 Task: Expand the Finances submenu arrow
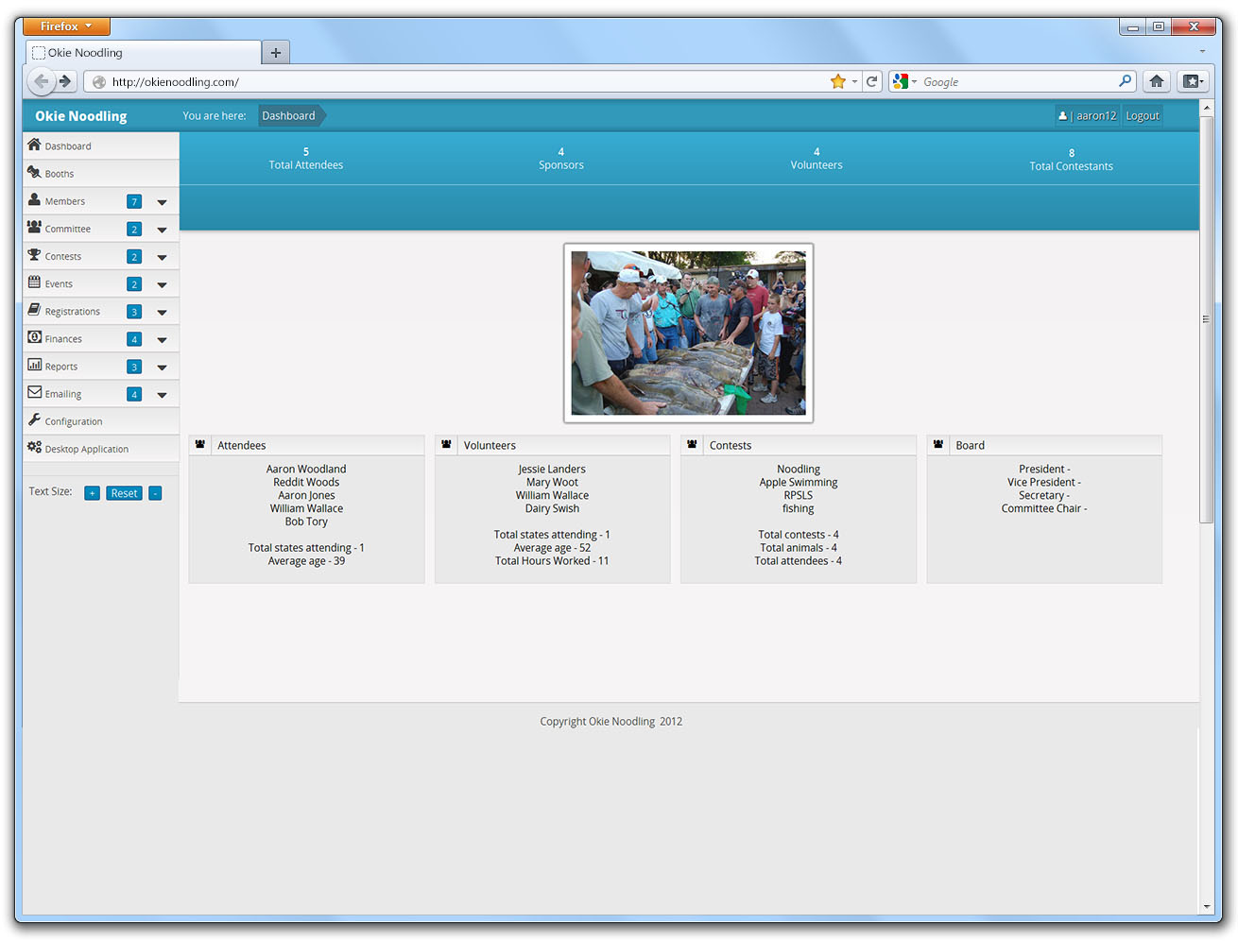click(162, 340)
